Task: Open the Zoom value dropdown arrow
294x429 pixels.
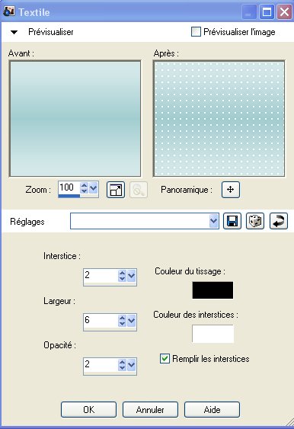Action: 94,188
